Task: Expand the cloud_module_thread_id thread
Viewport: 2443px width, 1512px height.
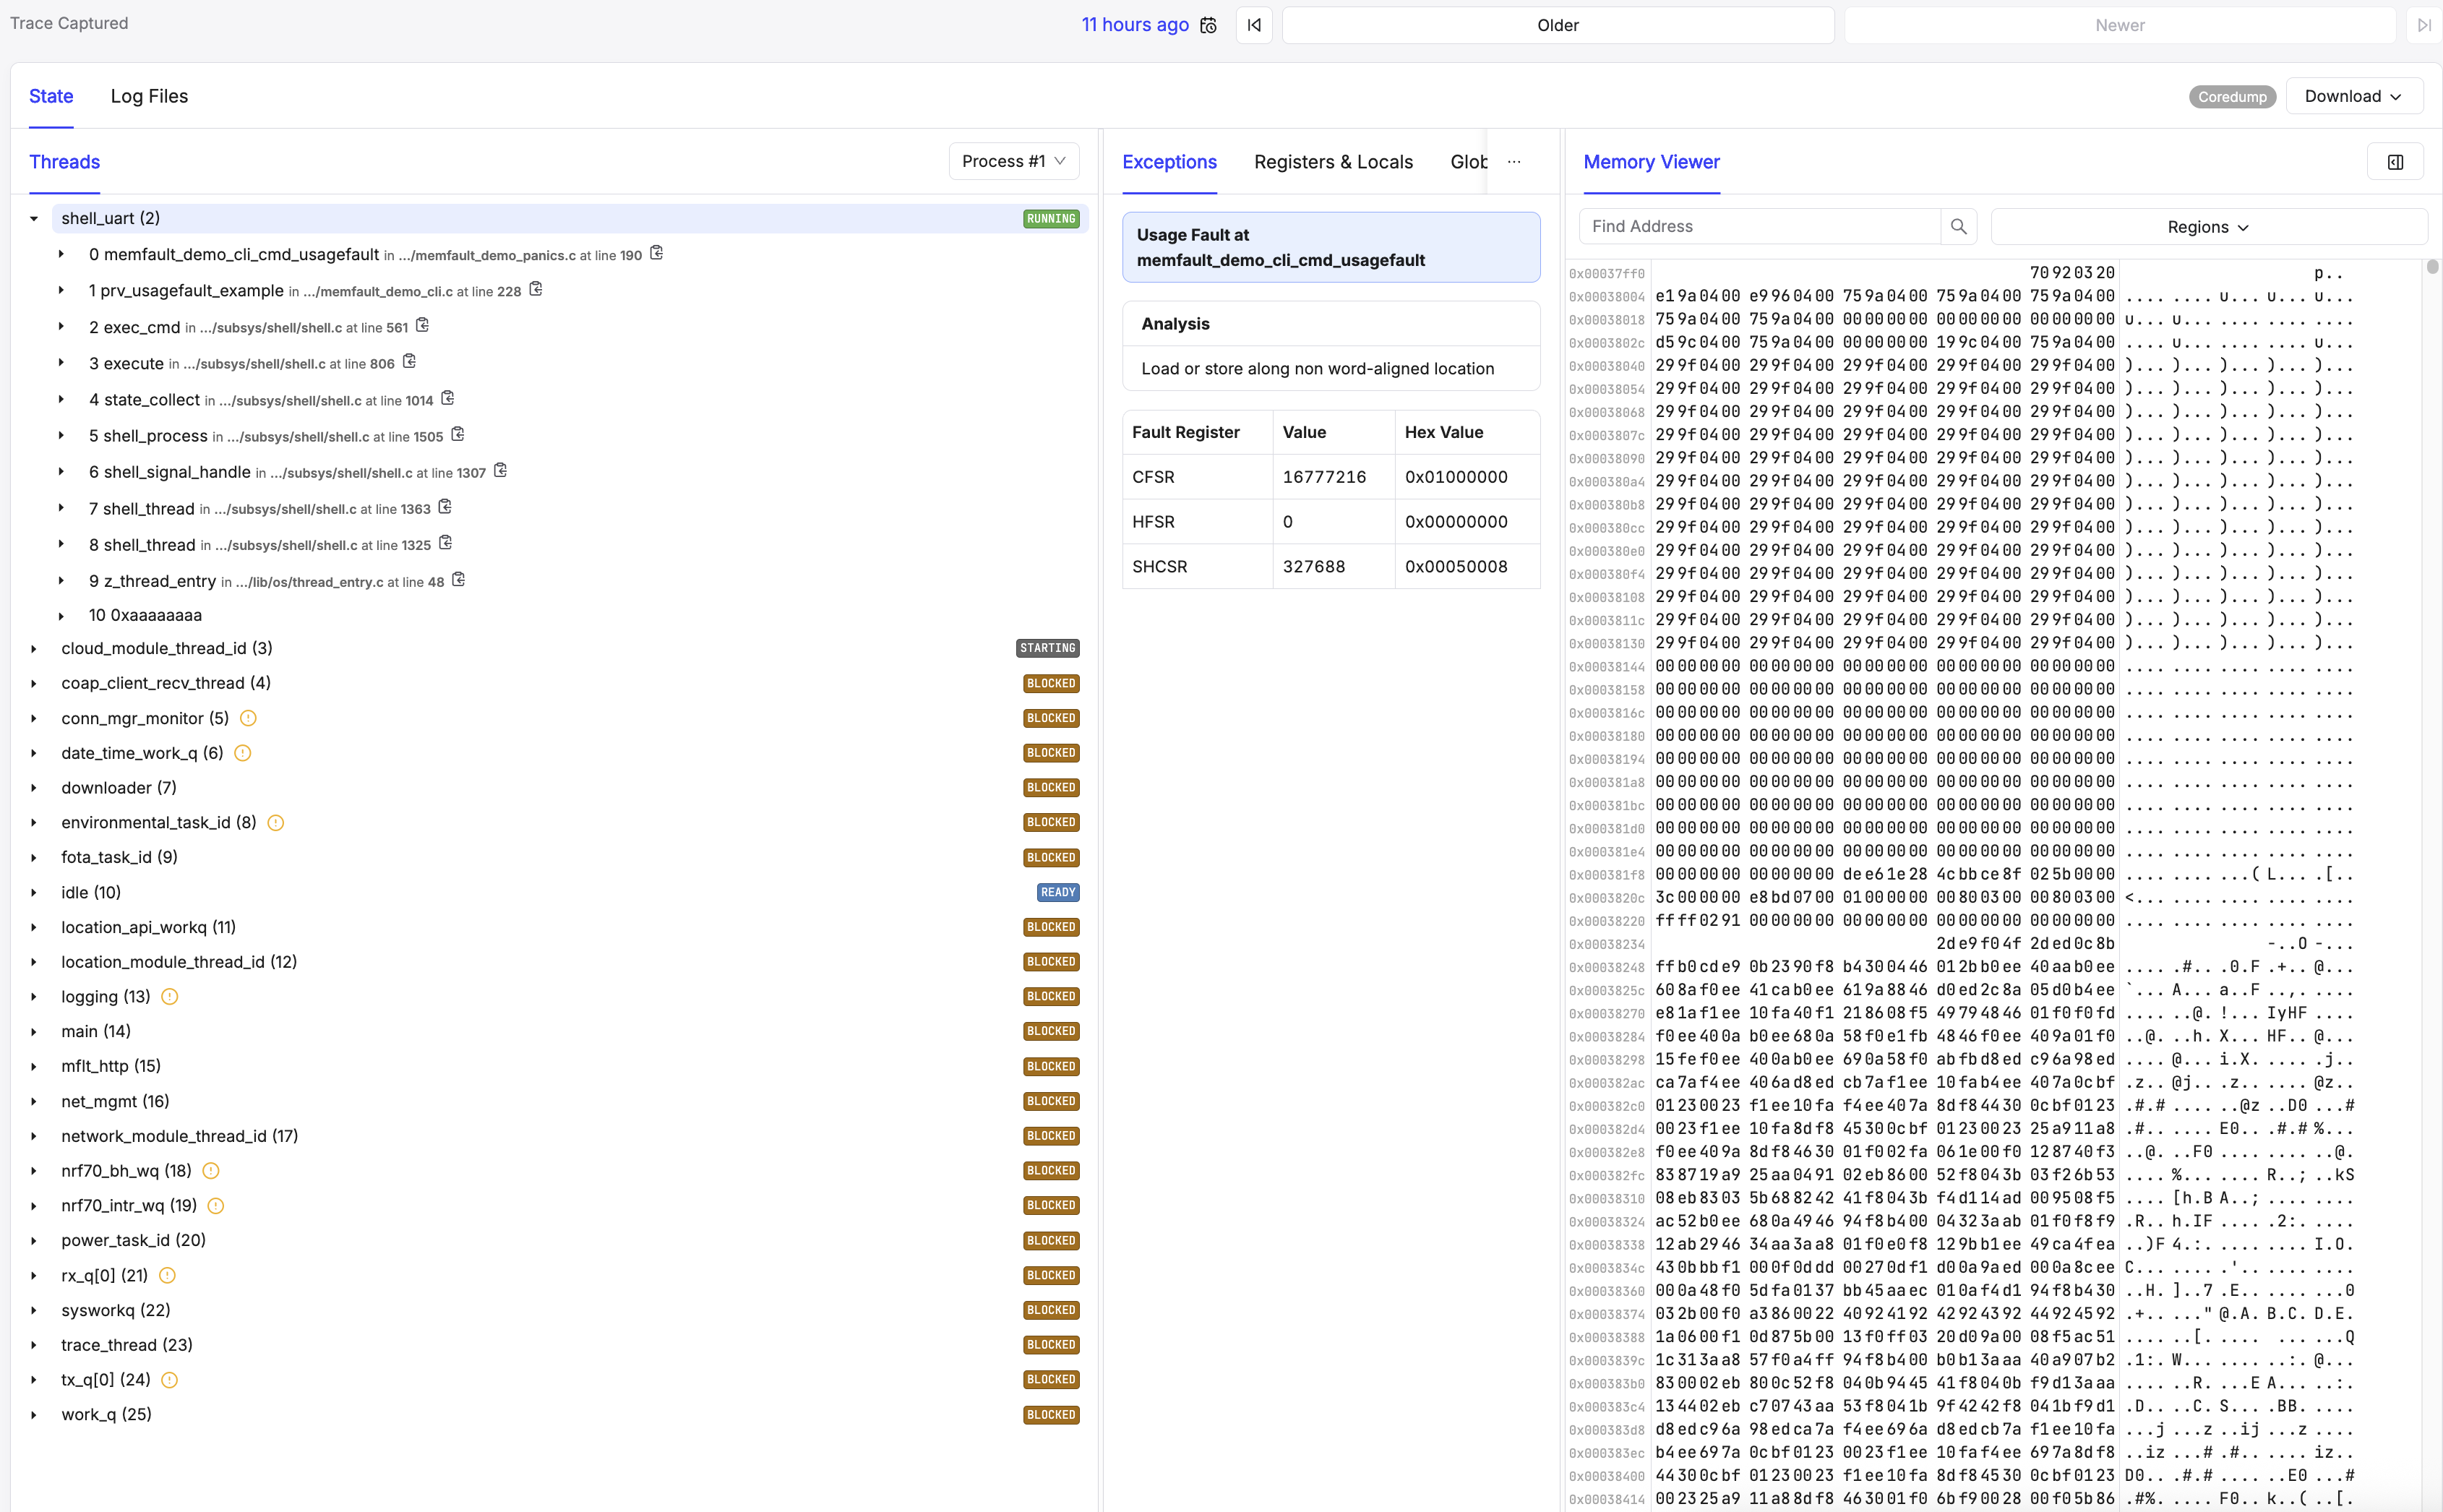Action: pyautogui.click(x=33, y=648)
